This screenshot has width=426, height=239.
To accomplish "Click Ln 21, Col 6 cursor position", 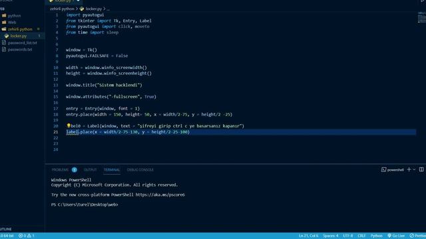I will pyautogui.click(x=308, y=236).
